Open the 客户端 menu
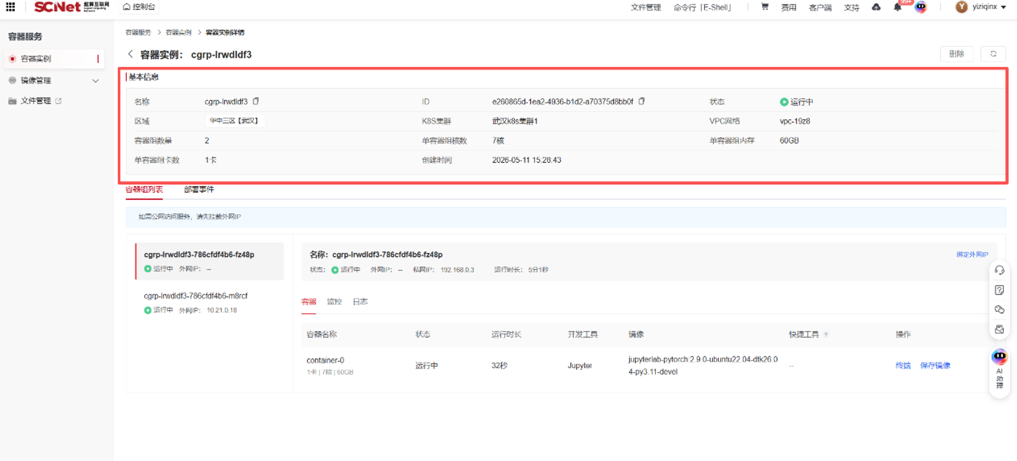 point(820,7)
